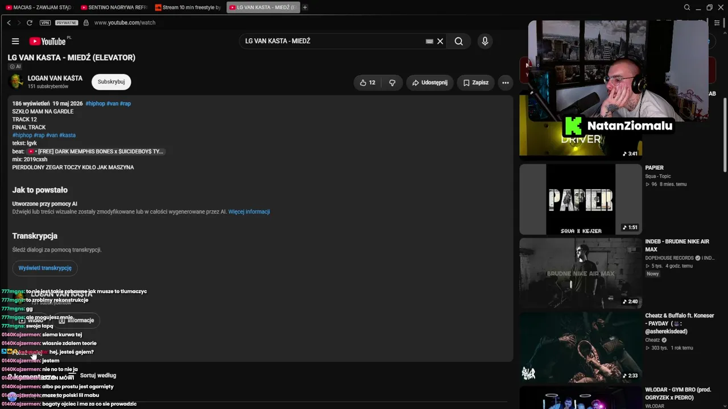This screenshot has width=728, height=409.
Task: Play the Cheatz & Buffalo PAYDAY thumbnail
Action: [x=580, y=347]
